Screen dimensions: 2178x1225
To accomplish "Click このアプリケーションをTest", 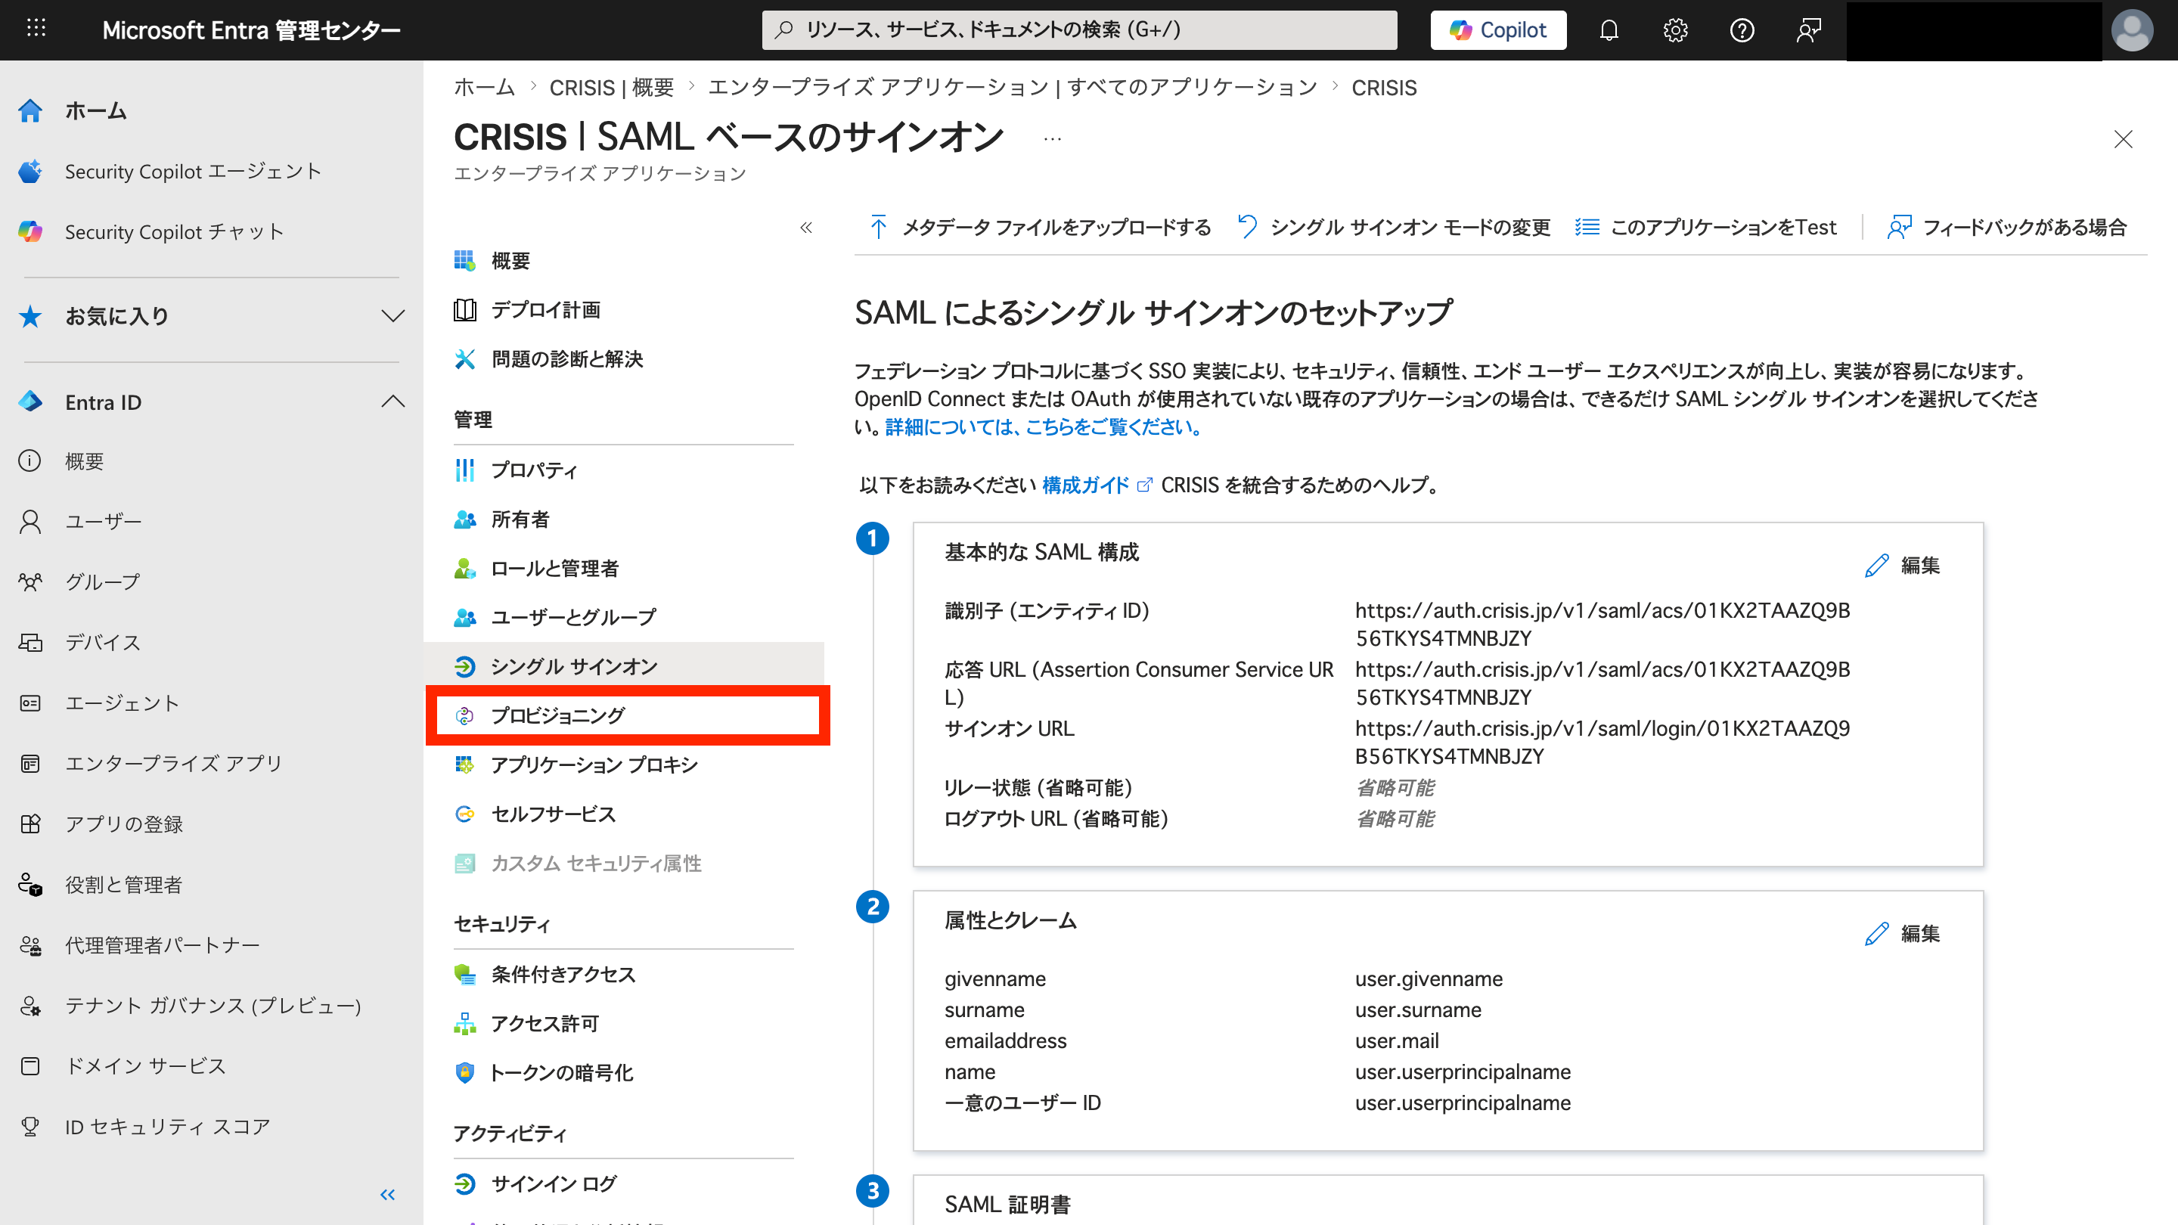I will coord(1705,228).
